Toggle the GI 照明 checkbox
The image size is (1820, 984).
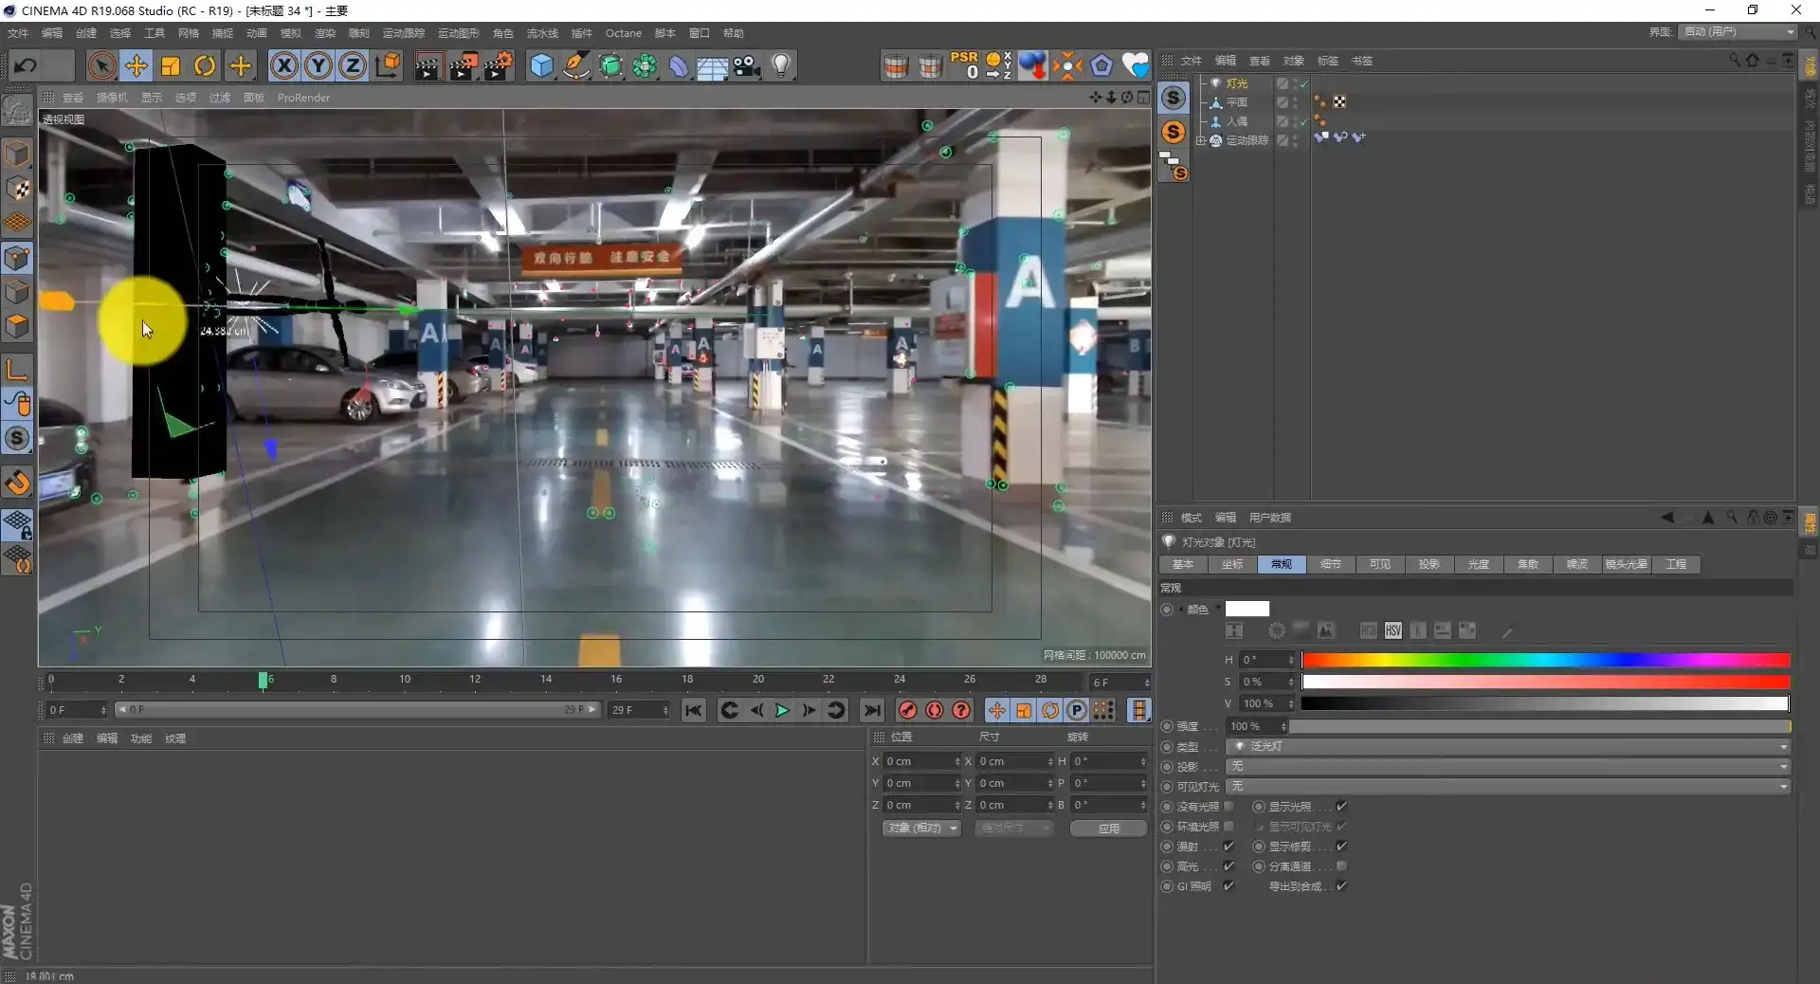[1228, 886]
